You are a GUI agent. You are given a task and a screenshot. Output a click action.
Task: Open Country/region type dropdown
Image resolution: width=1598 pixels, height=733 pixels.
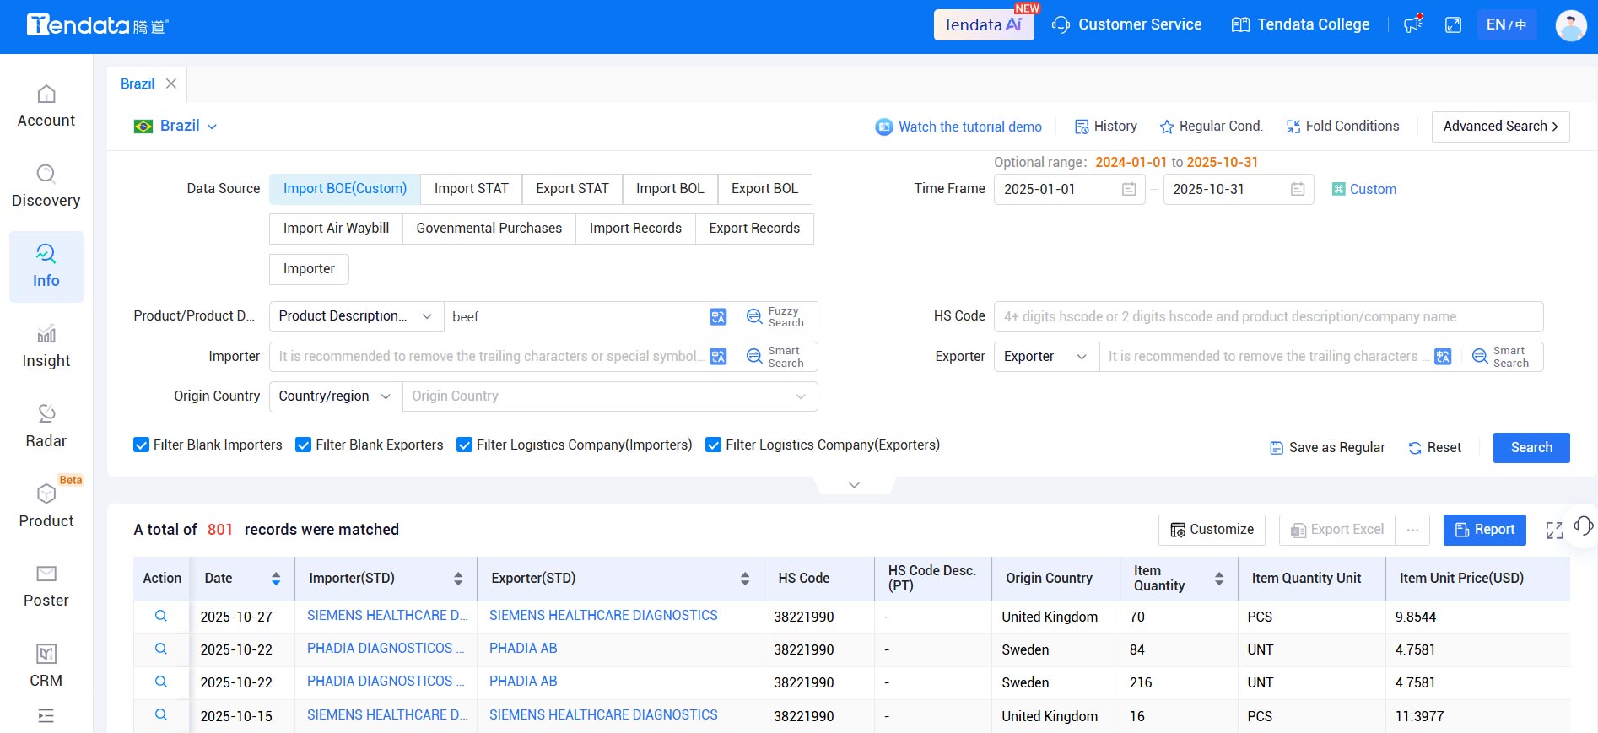coord(335,396)
